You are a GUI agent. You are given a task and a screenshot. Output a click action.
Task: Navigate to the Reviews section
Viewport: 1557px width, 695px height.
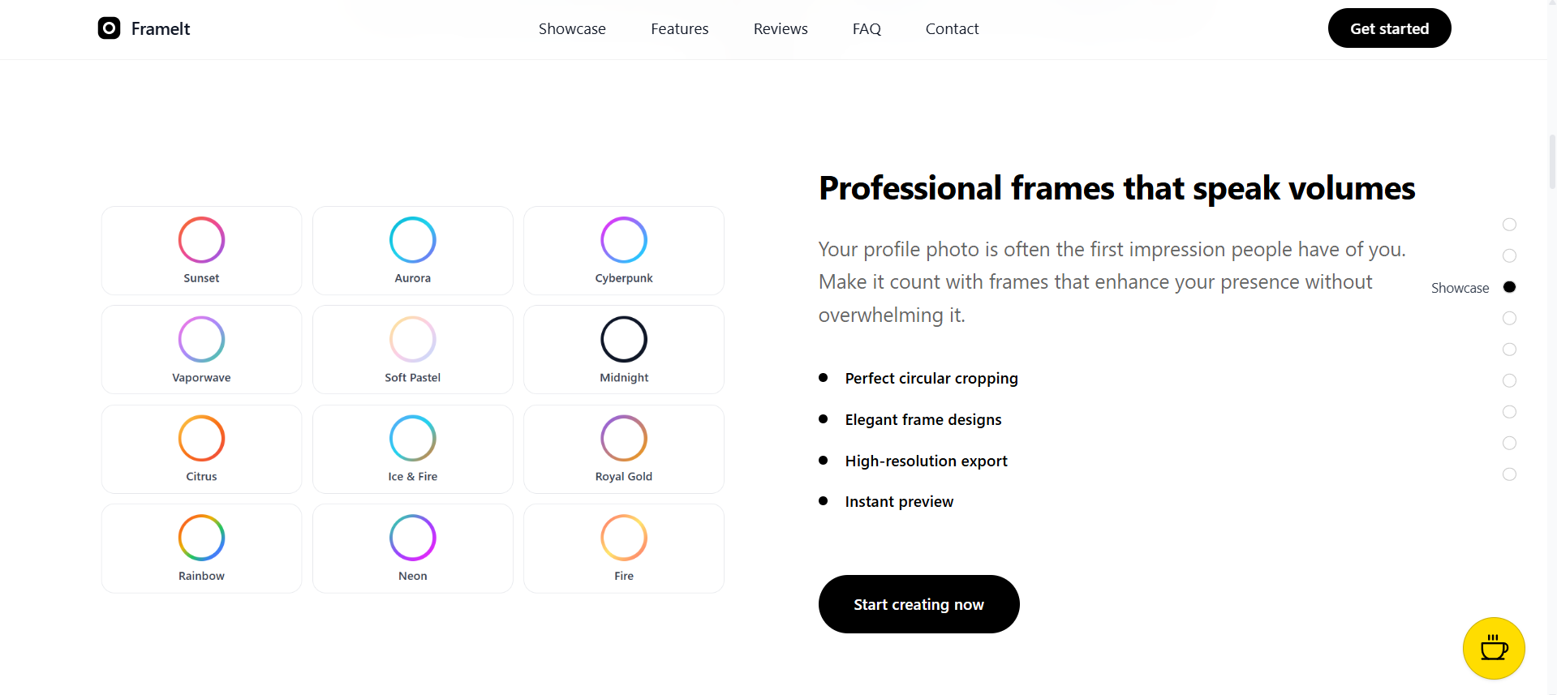click(780, 28)
